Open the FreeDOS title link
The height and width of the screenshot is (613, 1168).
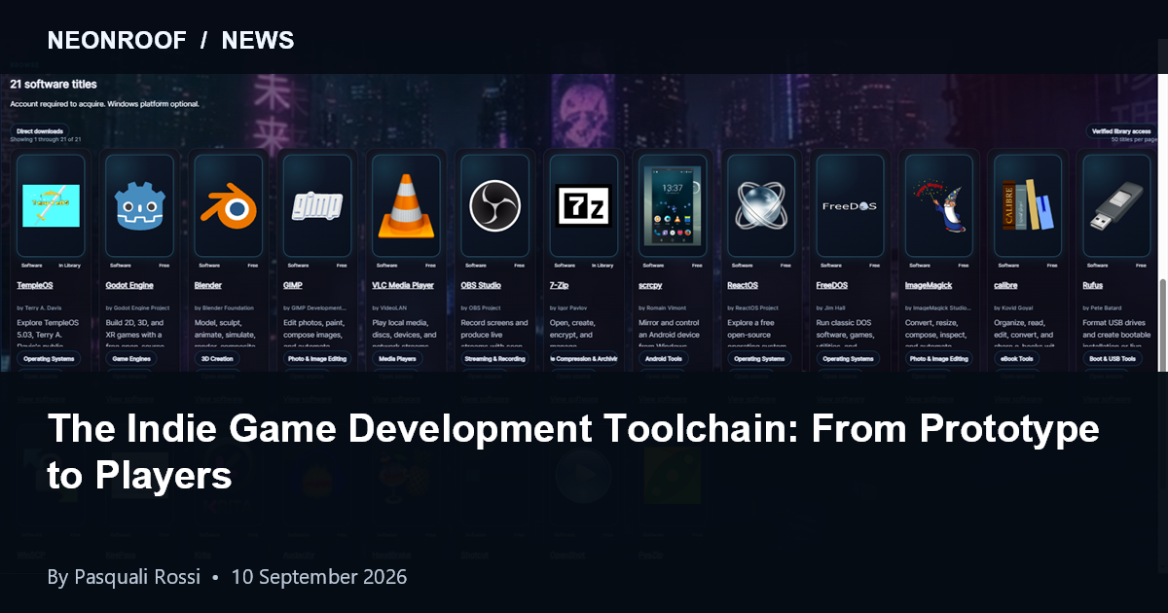(832, 285)
